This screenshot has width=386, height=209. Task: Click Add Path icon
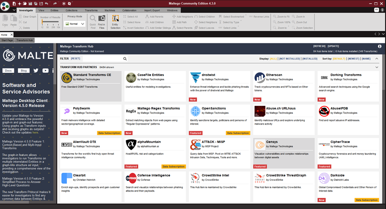[x=174, y=22]
